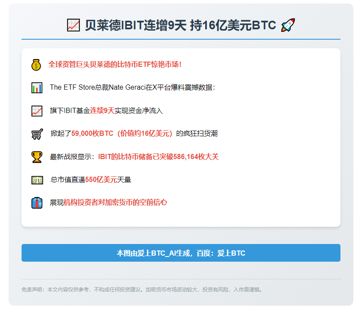Click the chart emoji beside the title
The height and width of the screenshot is (319, 362).
click(x=73, y=25)
